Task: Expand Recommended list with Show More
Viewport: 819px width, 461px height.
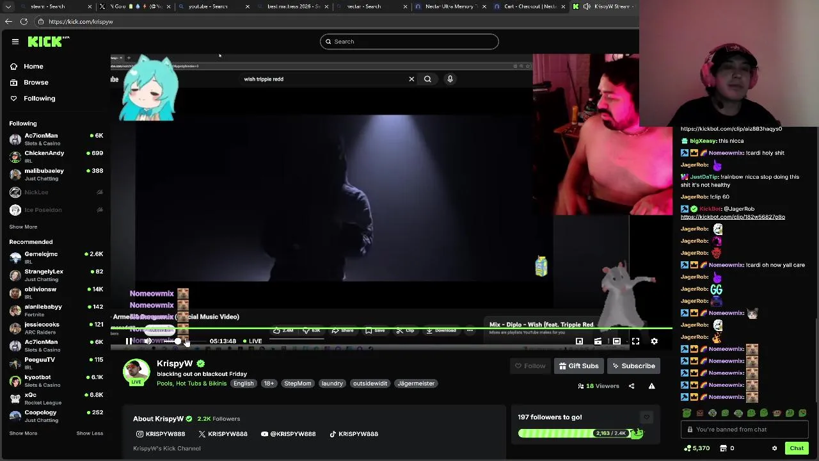Action: [23, 433]
